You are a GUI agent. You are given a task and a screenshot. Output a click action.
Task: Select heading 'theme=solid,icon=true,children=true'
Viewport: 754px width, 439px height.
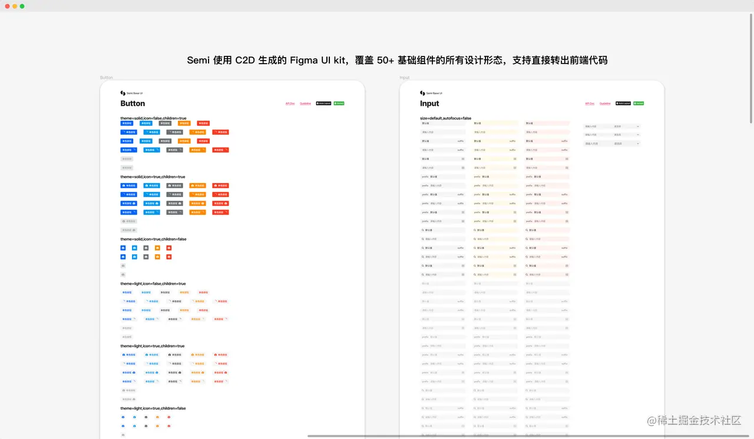(153, 177)
